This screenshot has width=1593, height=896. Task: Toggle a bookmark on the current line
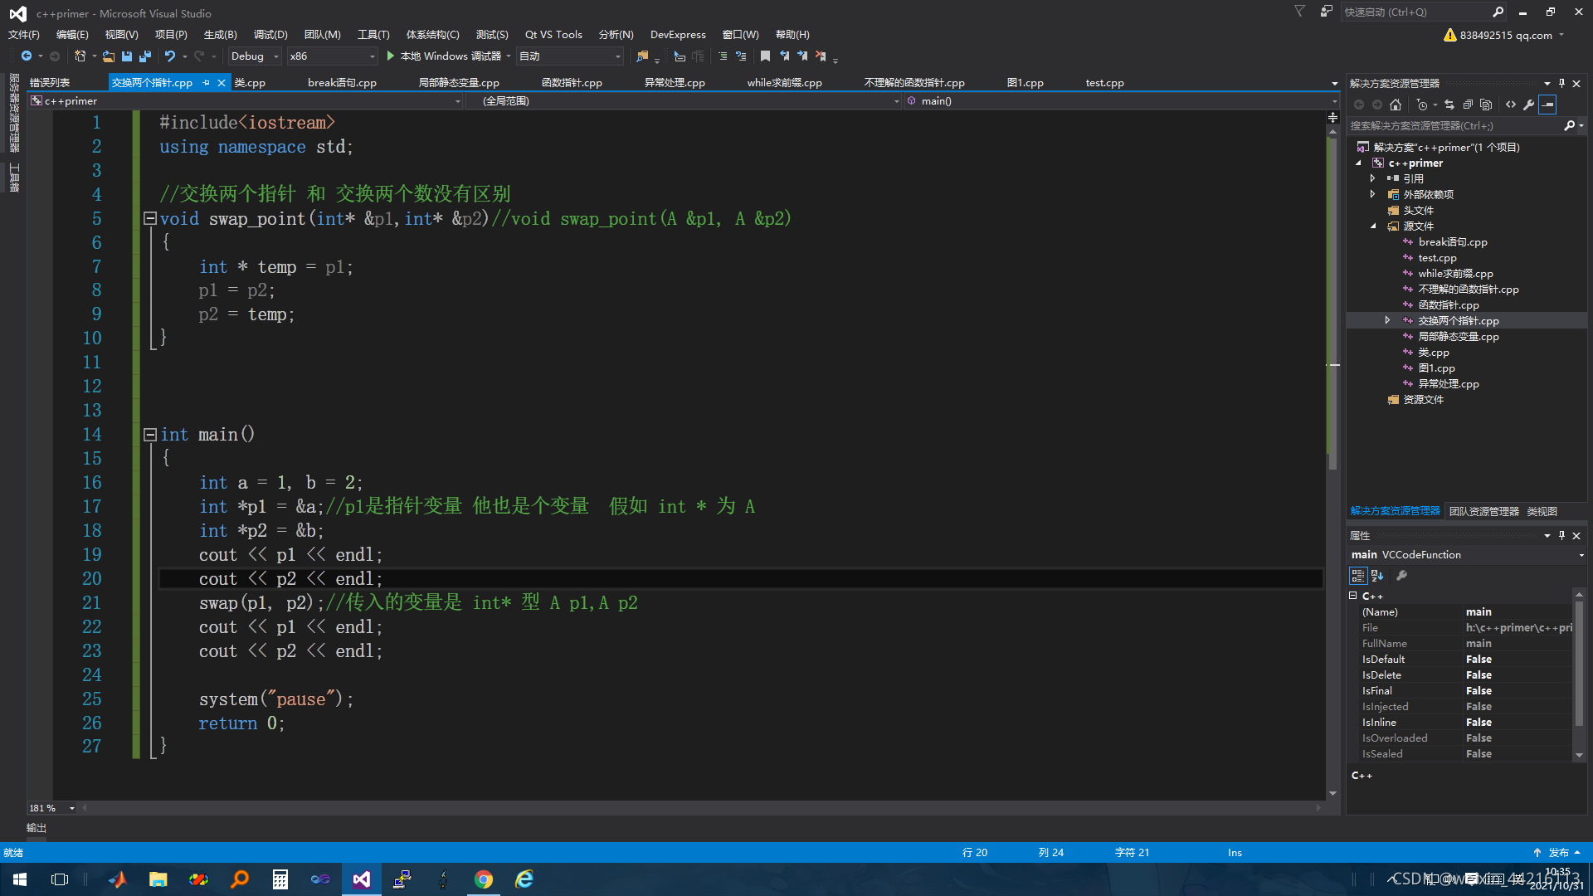tap(765, 56)
